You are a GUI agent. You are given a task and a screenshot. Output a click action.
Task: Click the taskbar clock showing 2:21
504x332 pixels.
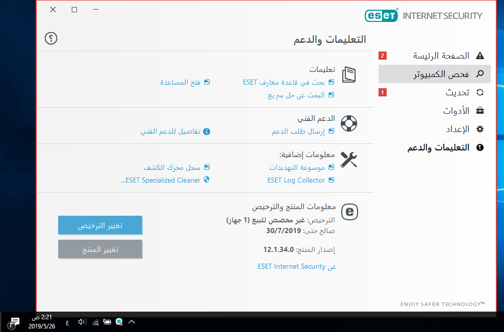[42, 322]
